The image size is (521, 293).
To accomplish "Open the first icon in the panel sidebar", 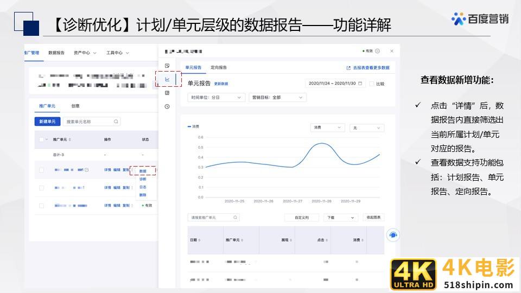I will (167, 66).
